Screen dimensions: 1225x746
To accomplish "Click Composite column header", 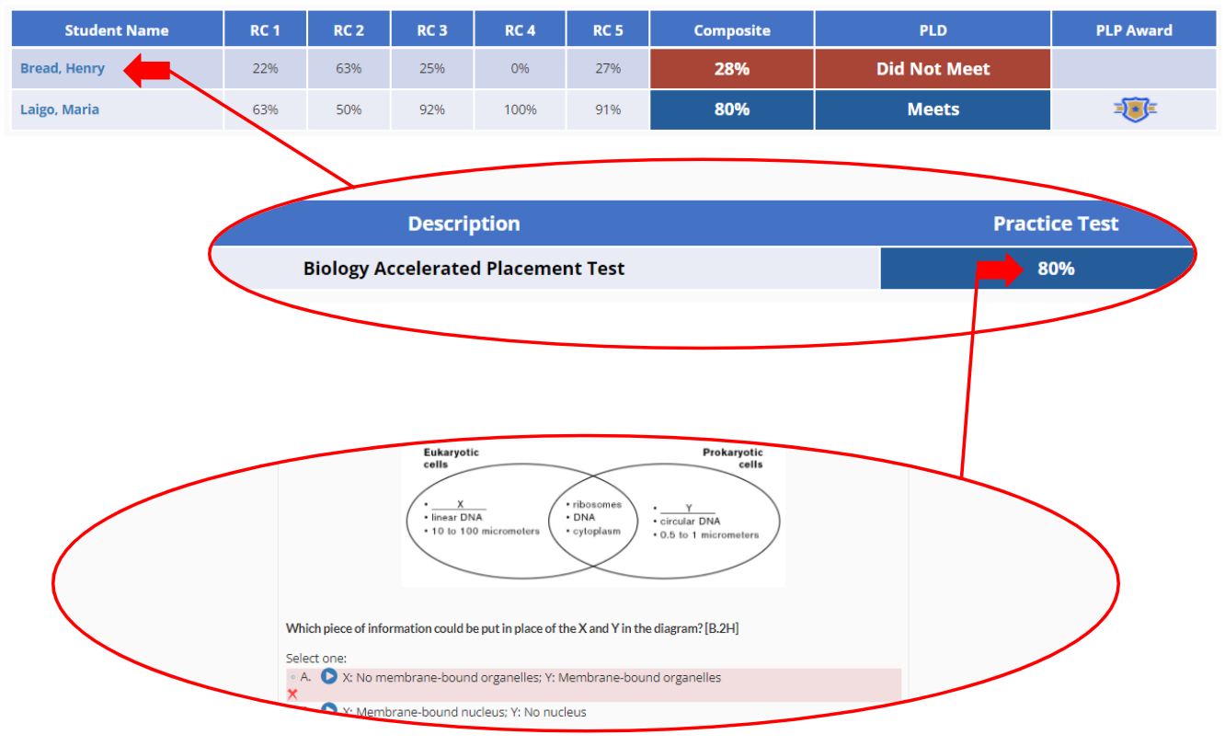I will [732, 30].
